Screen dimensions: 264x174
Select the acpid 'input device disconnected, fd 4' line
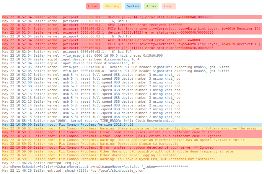(71, 59)
